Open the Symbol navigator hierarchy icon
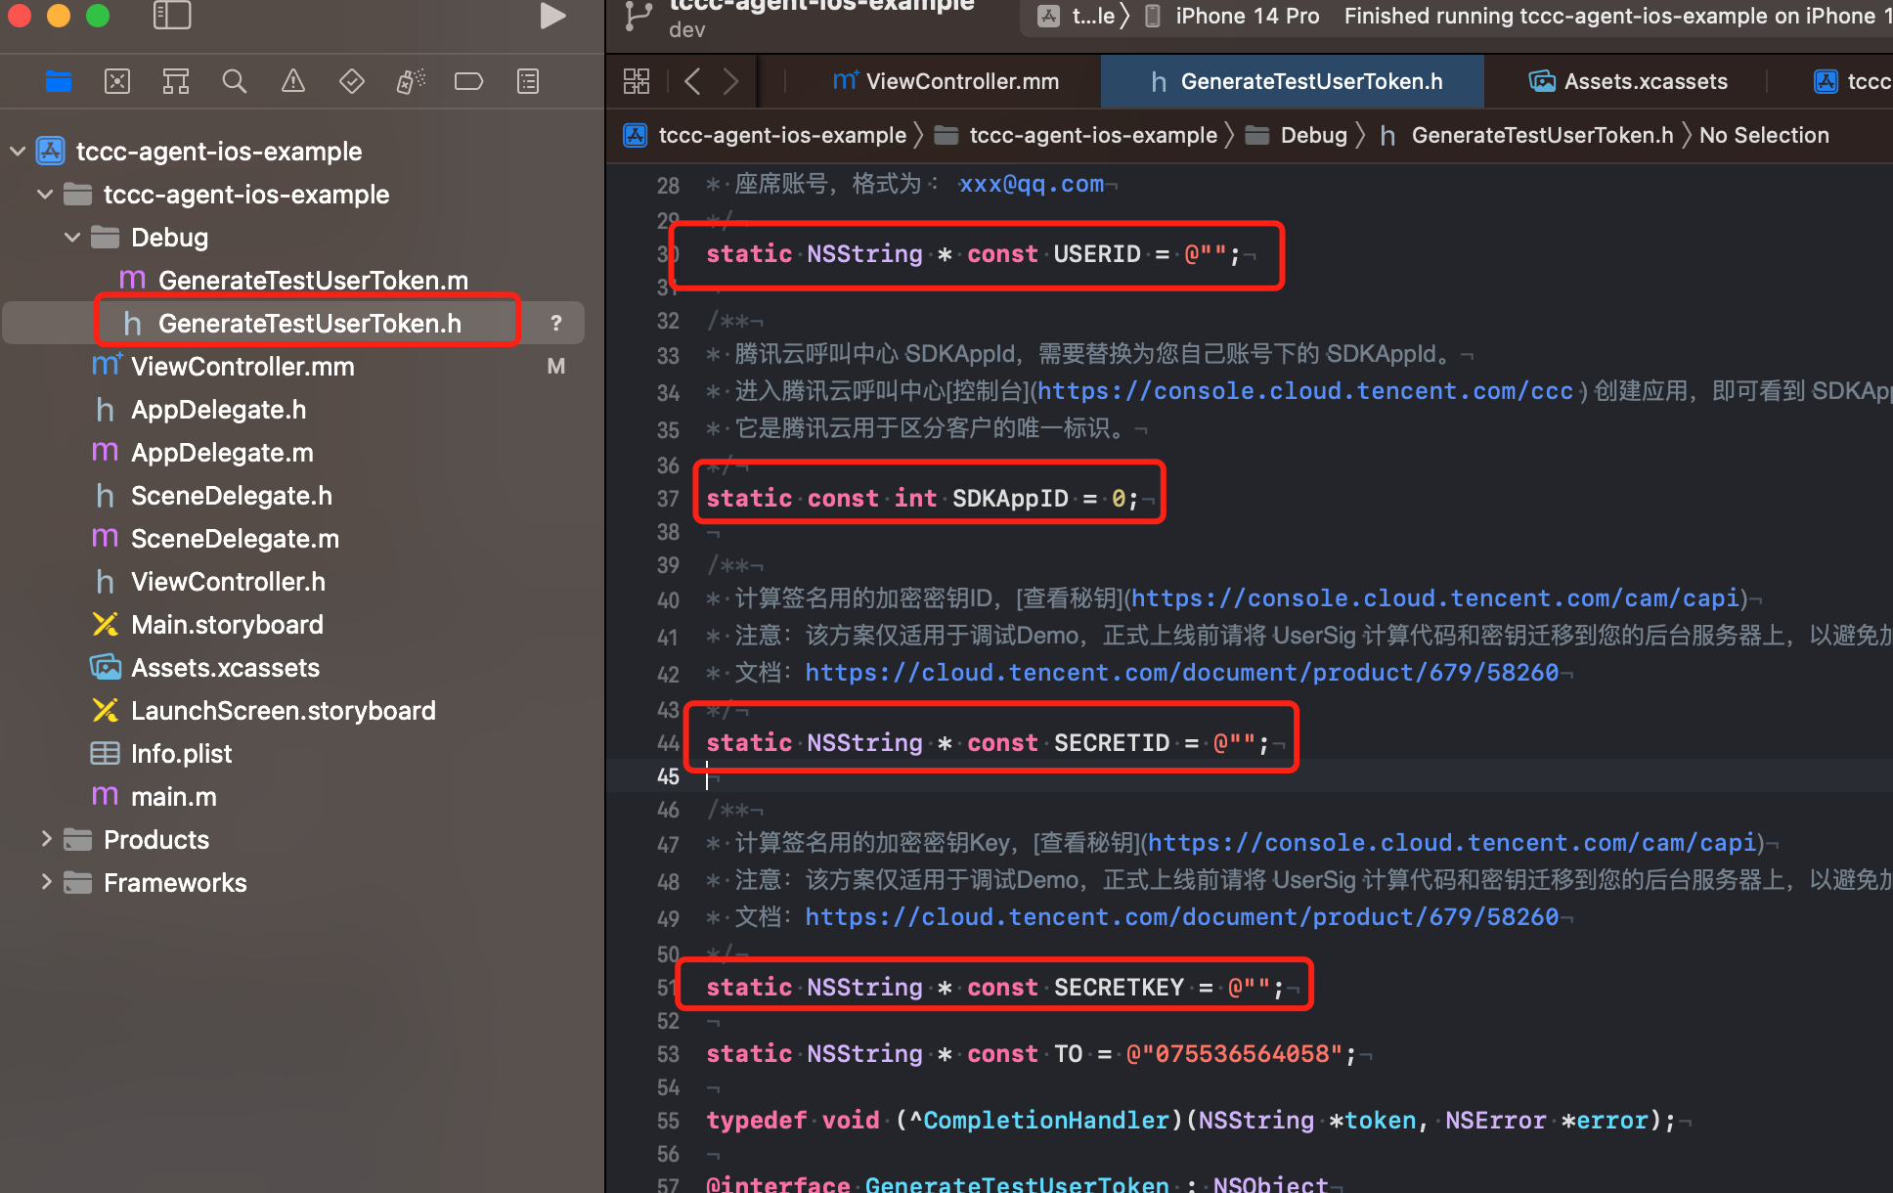The height and width of the screenshot is (1193, 1893). tap(176, 82)
